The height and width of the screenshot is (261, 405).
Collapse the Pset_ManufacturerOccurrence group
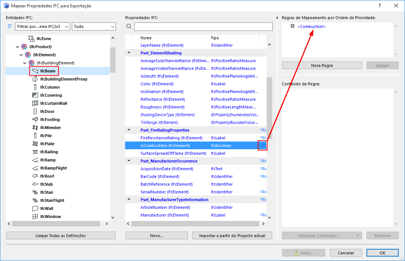(x=129, y=161)
